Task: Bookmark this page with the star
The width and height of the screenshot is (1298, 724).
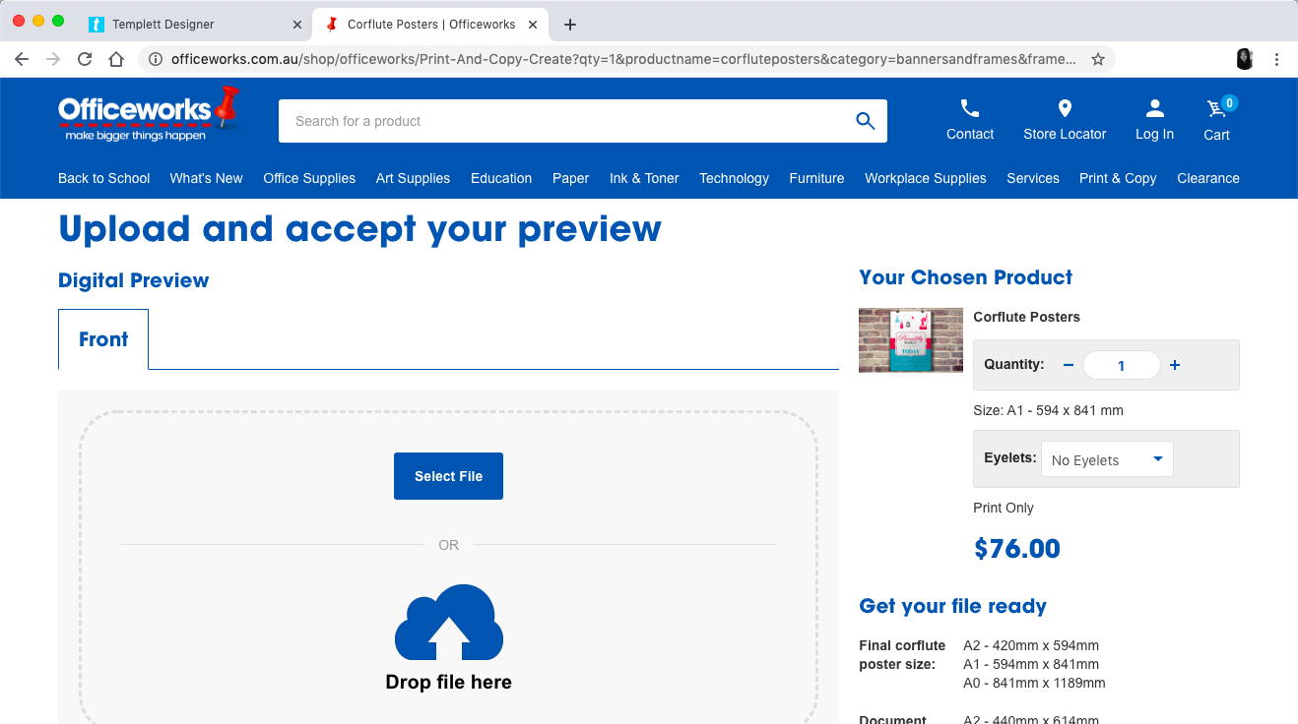Action: click(x=1098, y=59)
